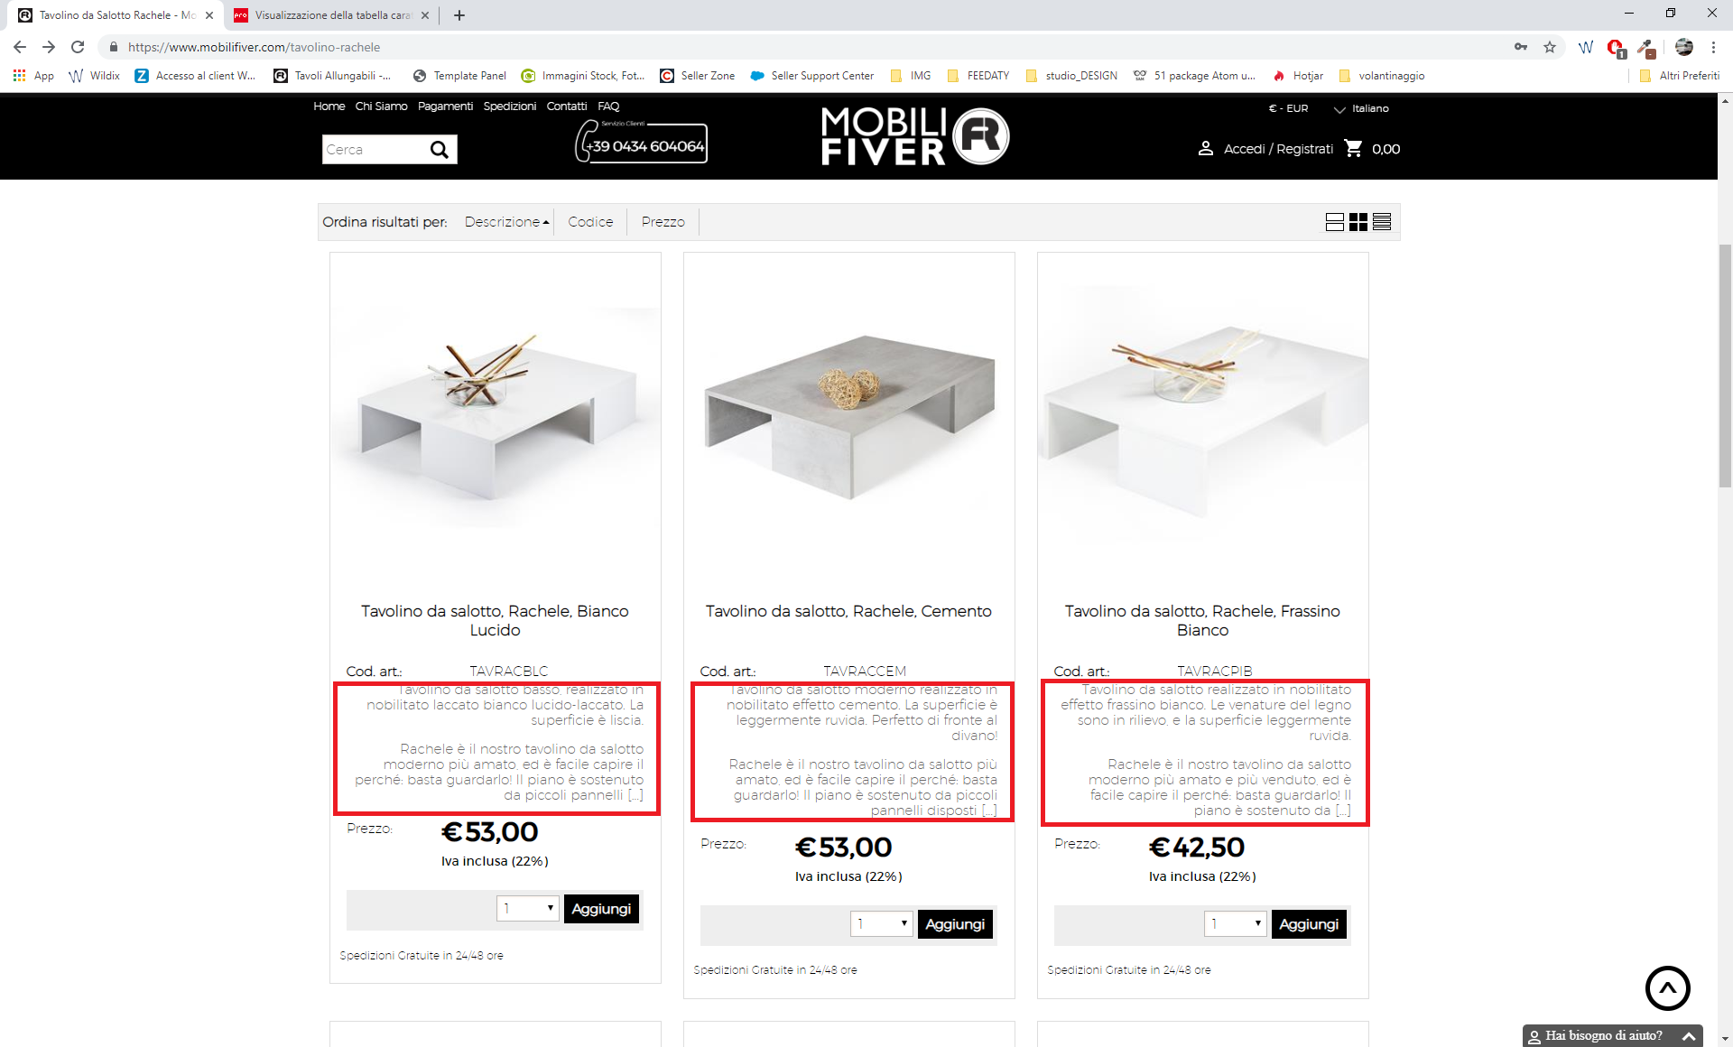Screen dimensions: 1733x1047
Task: Click Accedi / Registrati link
Action: [1278, 149]
